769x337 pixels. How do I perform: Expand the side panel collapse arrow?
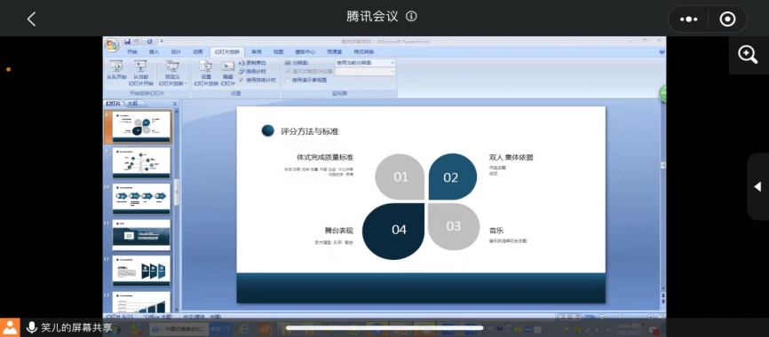(x=757, y=186)
